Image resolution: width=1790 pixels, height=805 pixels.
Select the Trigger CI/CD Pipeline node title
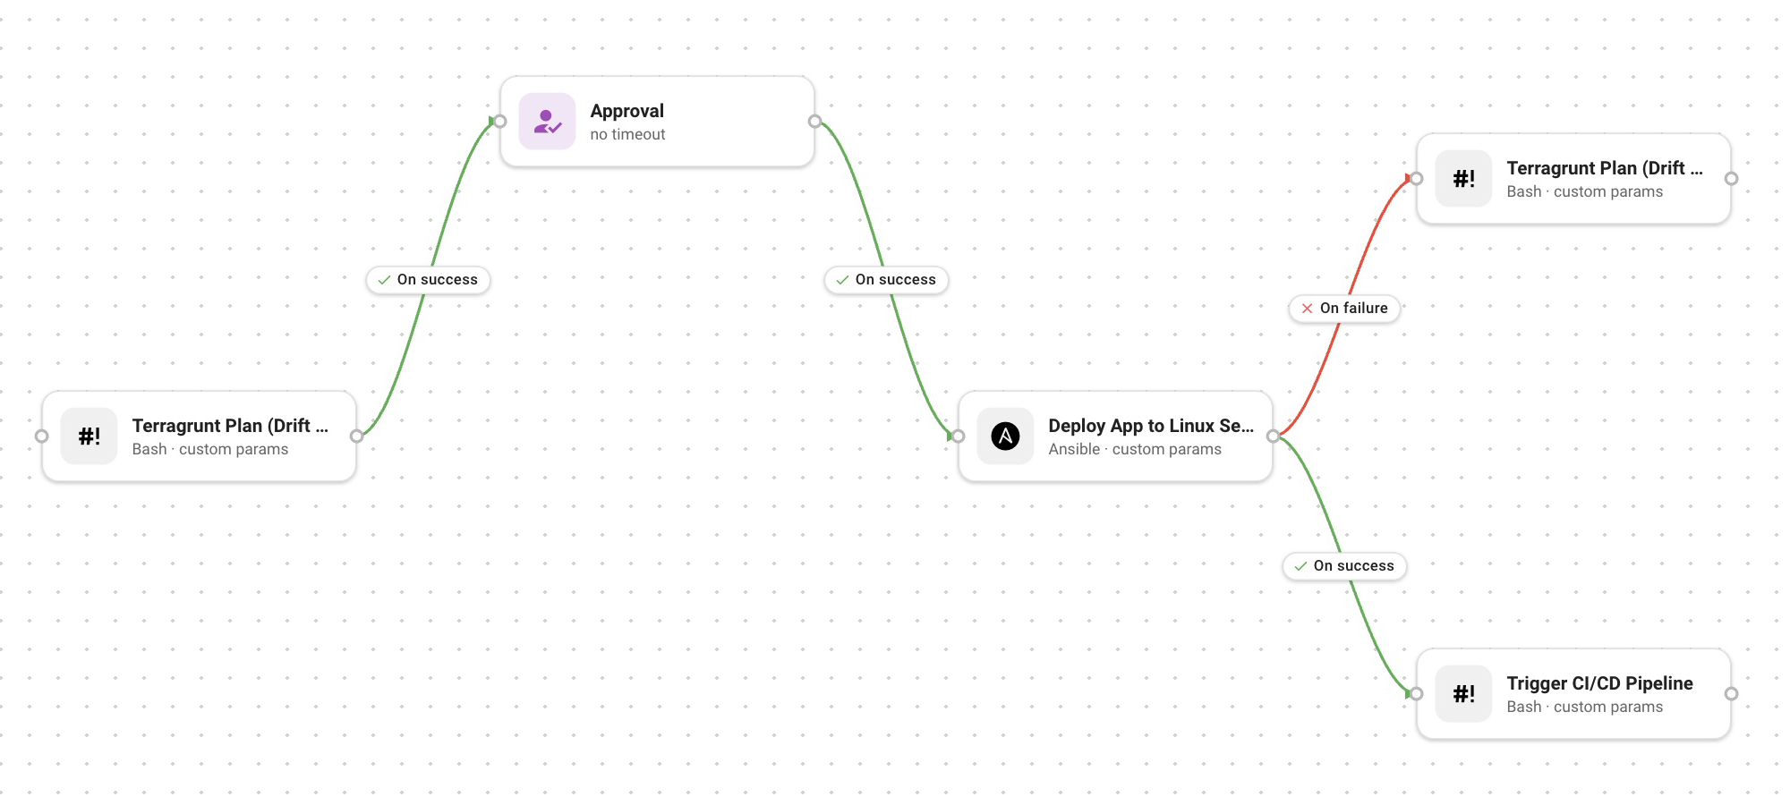click(x=1599, y=683)
